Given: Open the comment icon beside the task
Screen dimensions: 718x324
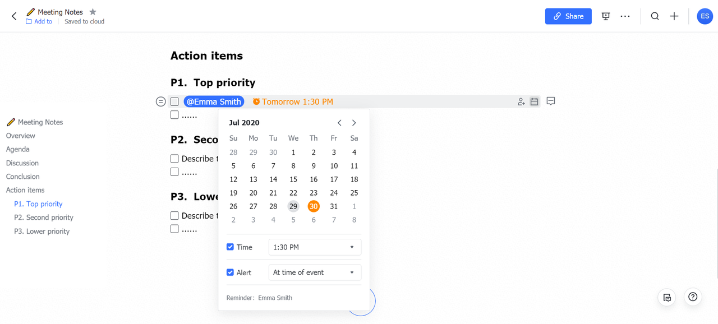Looking at the screenshot, I should click(551, 101).
